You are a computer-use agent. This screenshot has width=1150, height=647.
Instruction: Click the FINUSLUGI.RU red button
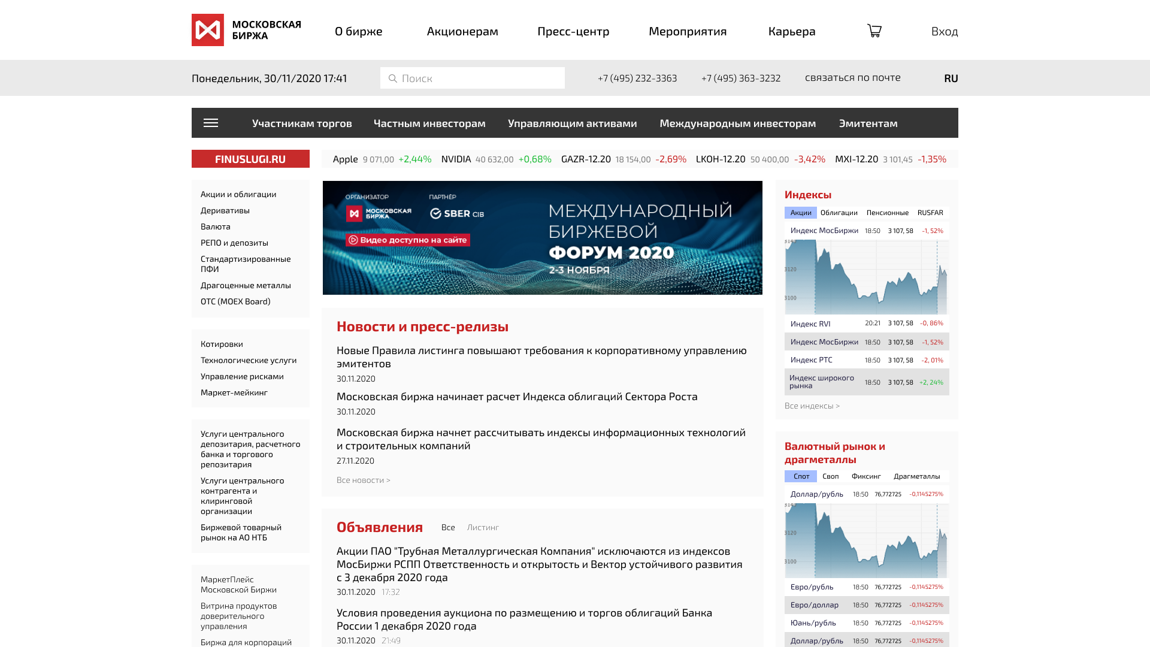click(x=250, y=159)
